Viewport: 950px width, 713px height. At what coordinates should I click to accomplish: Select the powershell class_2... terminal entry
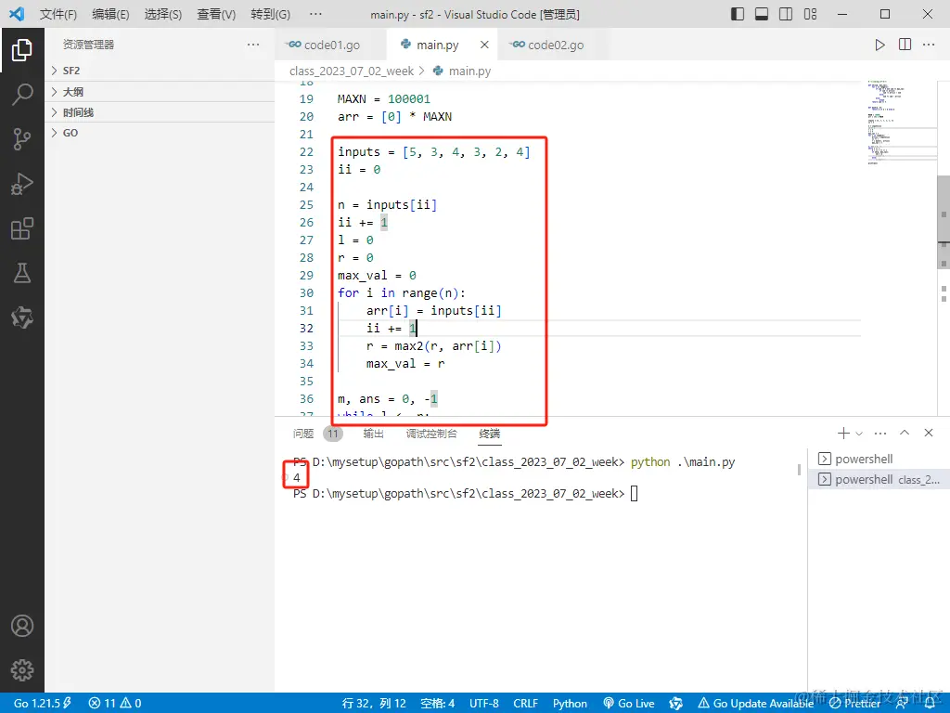click(x=879, y=480)
